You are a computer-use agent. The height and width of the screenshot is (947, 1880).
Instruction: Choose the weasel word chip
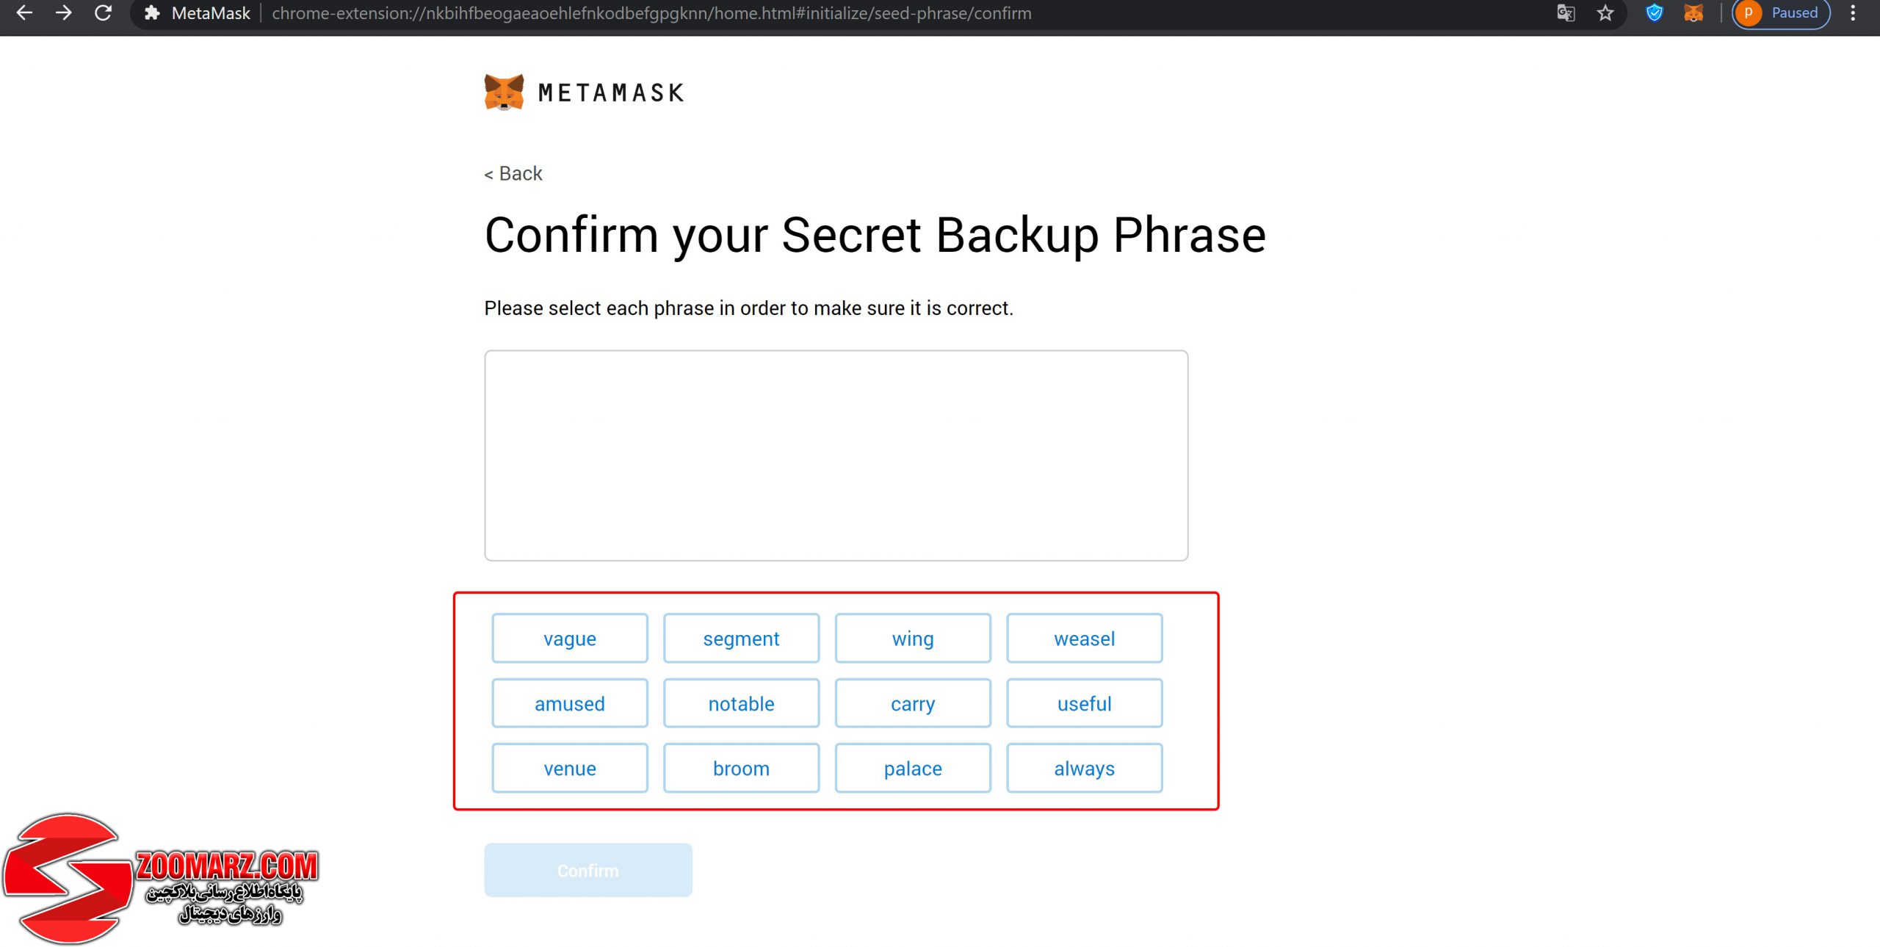click(x=1084, y=638)
